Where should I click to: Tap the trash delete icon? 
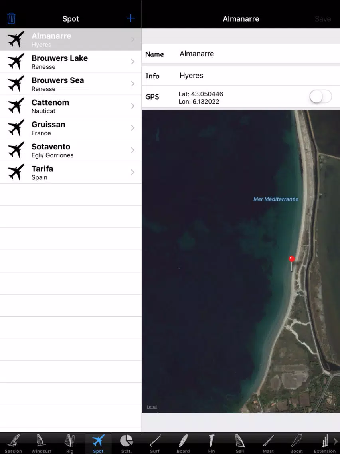(11, 18)
